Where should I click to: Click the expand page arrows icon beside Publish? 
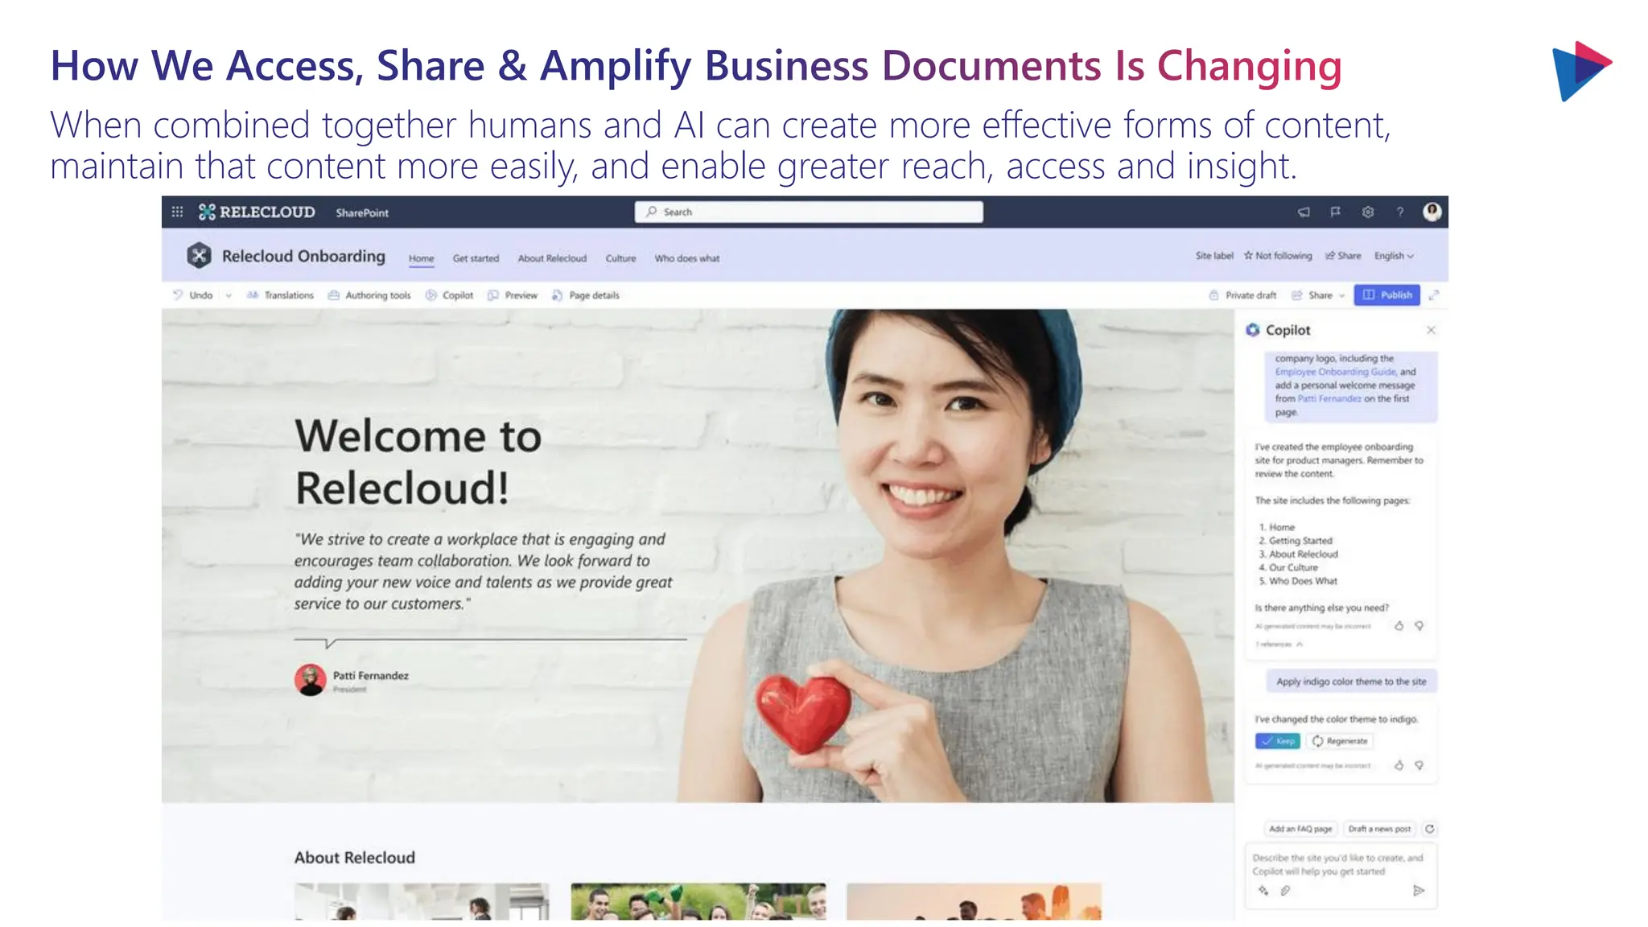pos(1433,295)
